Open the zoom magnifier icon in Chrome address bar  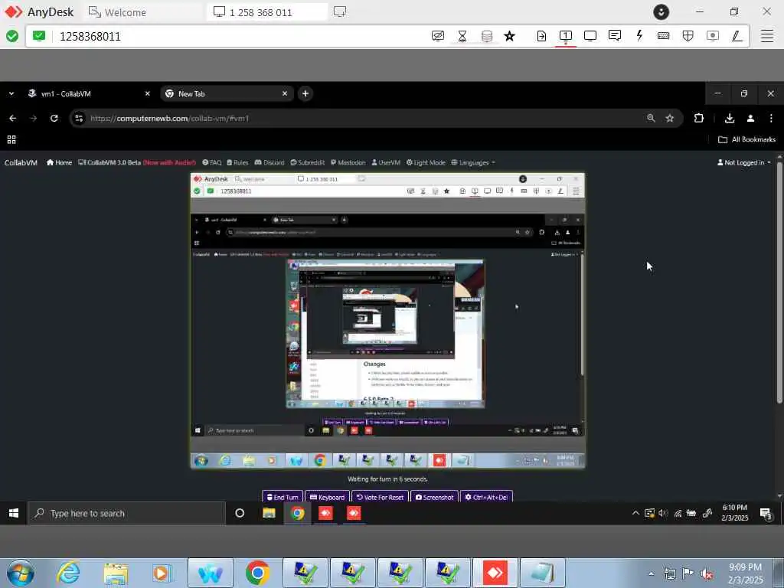(x=651, y=119)
